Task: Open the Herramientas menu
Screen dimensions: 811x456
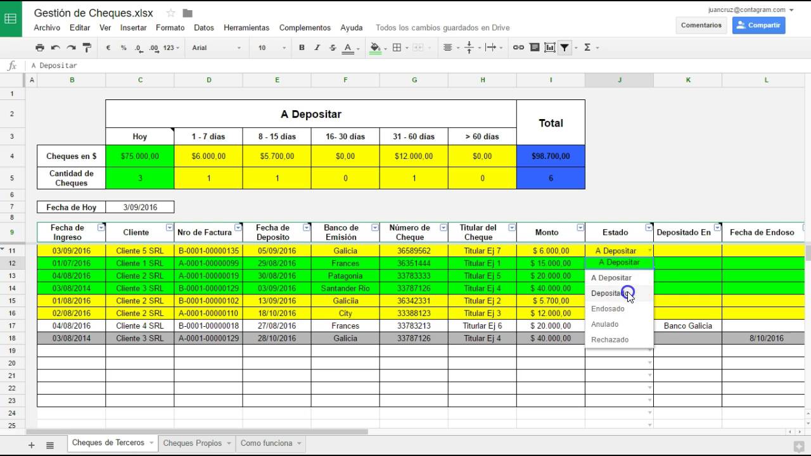Action: [246, 28]
